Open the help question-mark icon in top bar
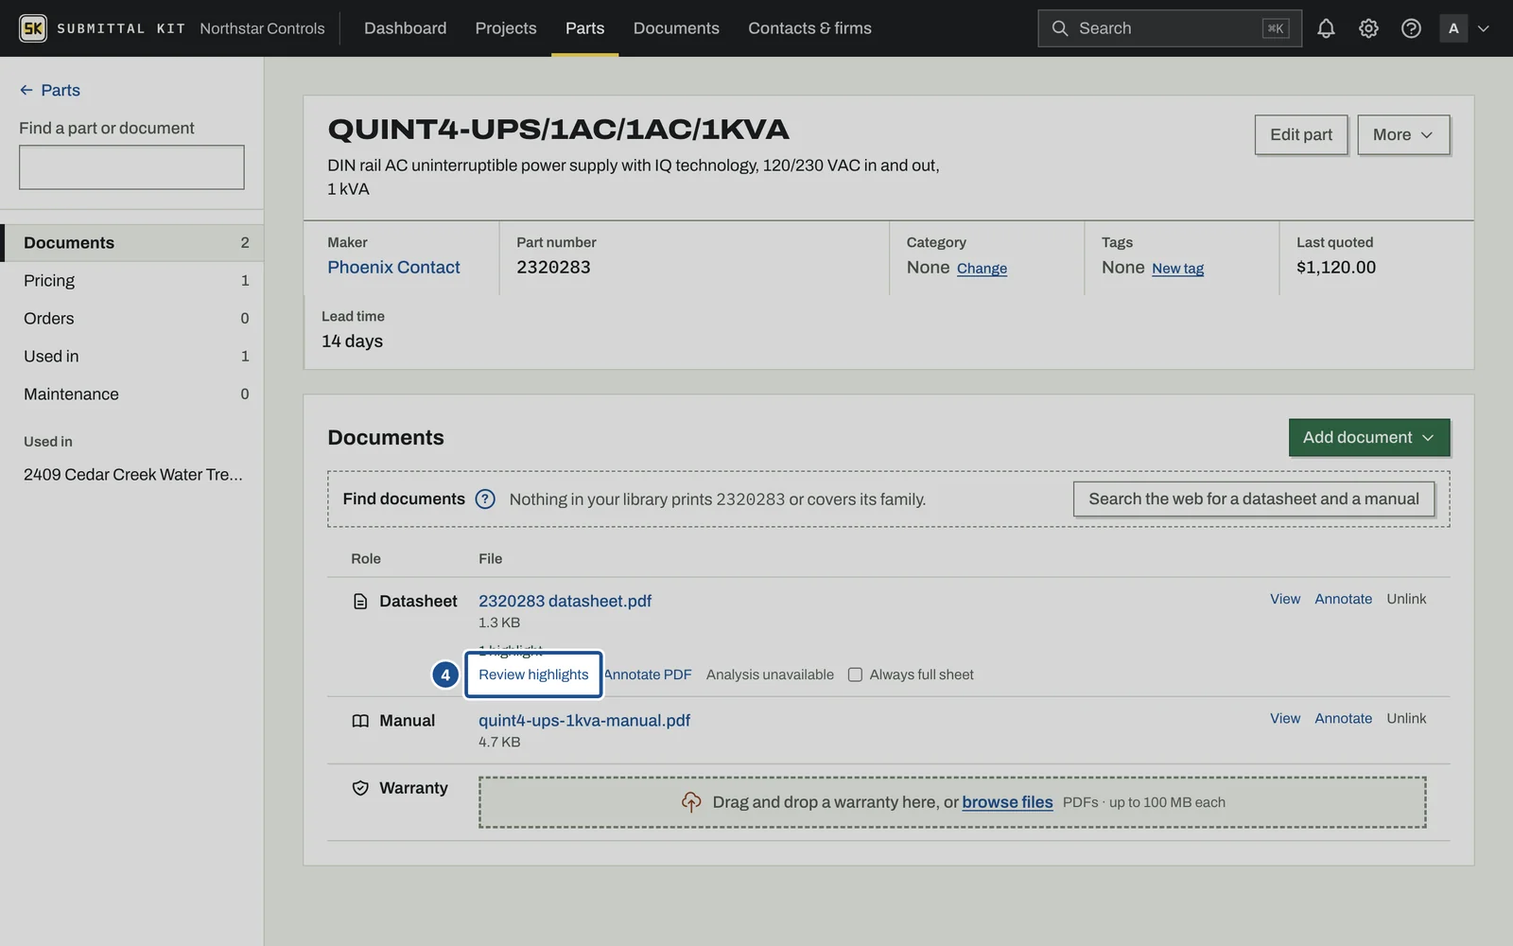Screen dimensions: 1513x946 point(1411,28)
